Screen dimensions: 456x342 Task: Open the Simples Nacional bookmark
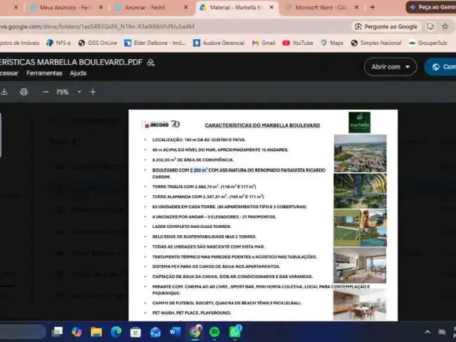(376, 43)
